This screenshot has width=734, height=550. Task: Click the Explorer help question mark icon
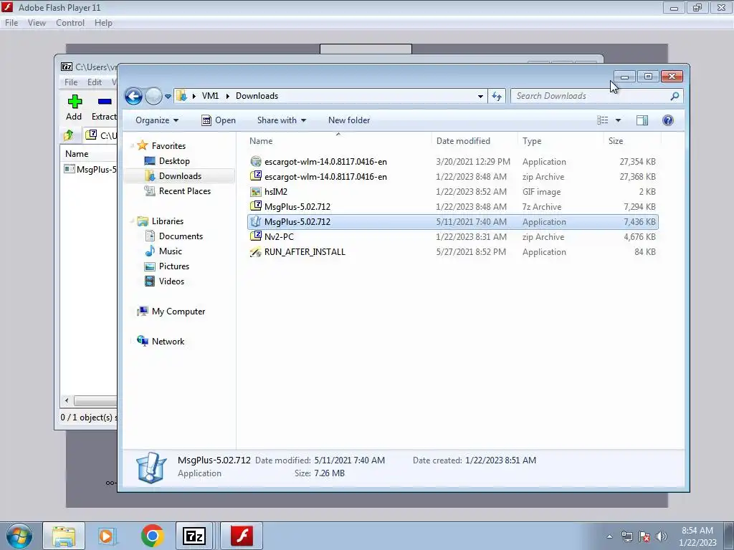[668, 120]
